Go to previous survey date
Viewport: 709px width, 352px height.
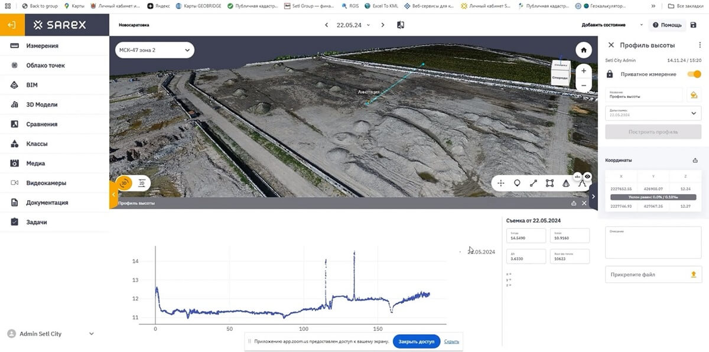point(326,25)
